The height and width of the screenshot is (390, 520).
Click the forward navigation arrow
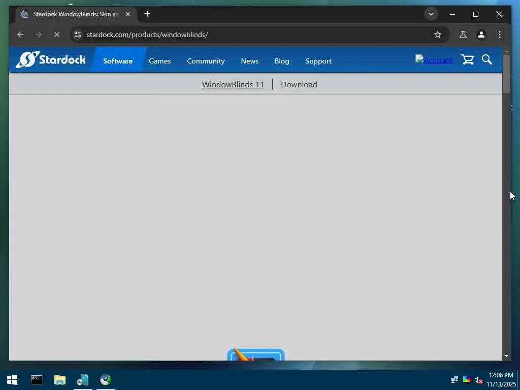click(x=39, y=35)
